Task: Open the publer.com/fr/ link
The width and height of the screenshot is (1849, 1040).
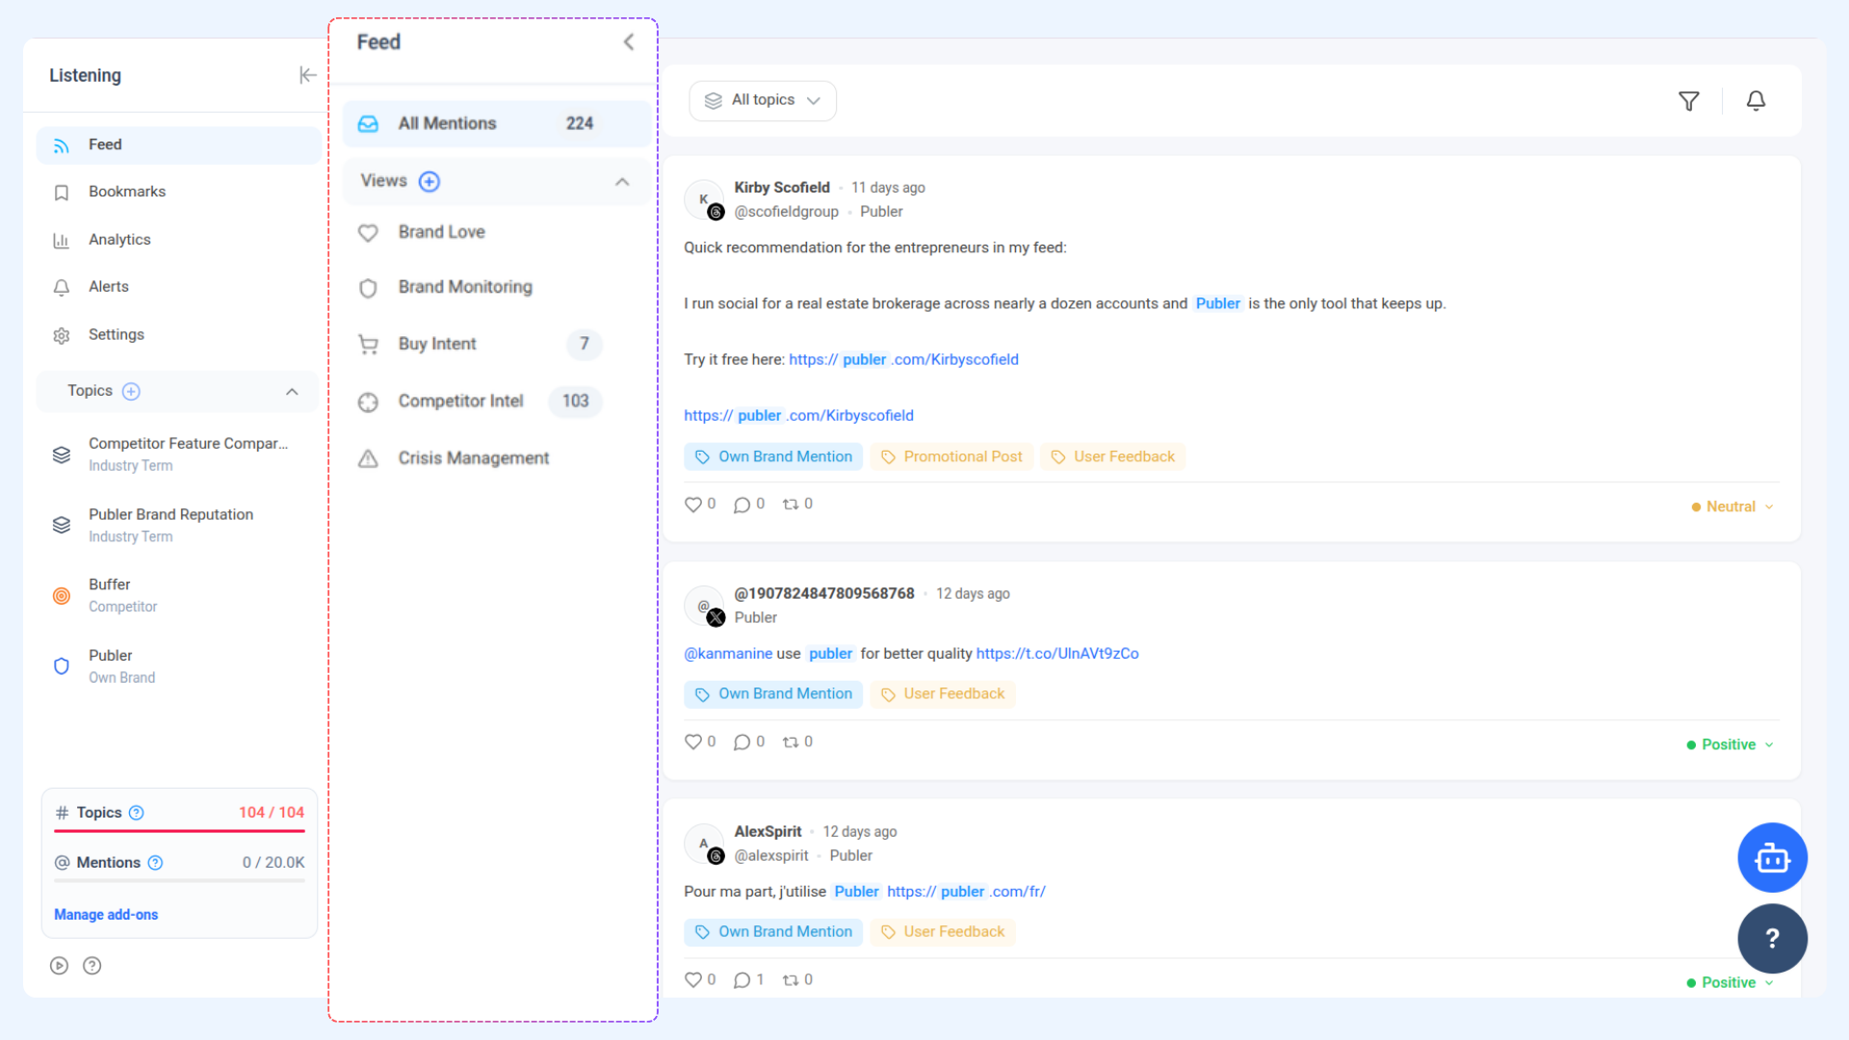Action: click(x=966, y=892)
